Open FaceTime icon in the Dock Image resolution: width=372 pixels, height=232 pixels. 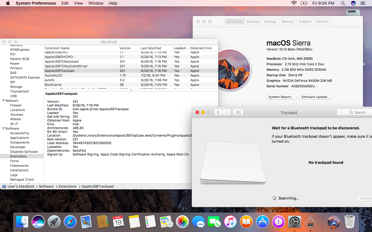(x=214, y=222)
